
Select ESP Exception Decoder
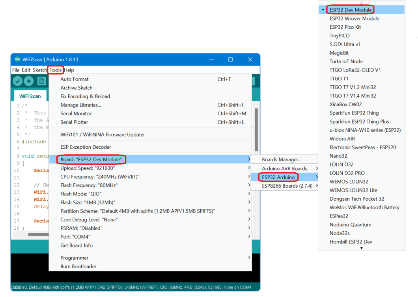pyautogui.click(x=150, y=147)
